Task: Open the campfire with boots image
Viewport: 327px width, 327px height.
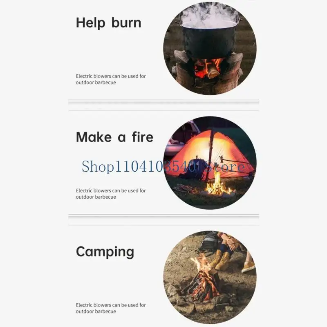Action: coord(210,277)
